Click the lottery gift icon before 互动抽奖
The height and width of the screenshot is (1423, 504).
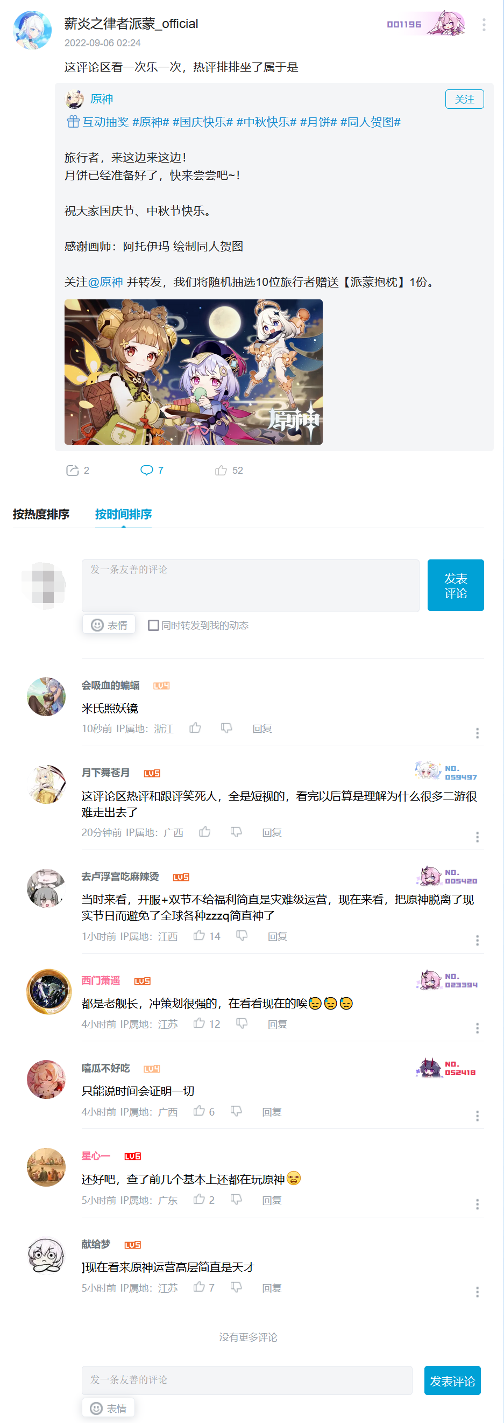click(73, 122)
